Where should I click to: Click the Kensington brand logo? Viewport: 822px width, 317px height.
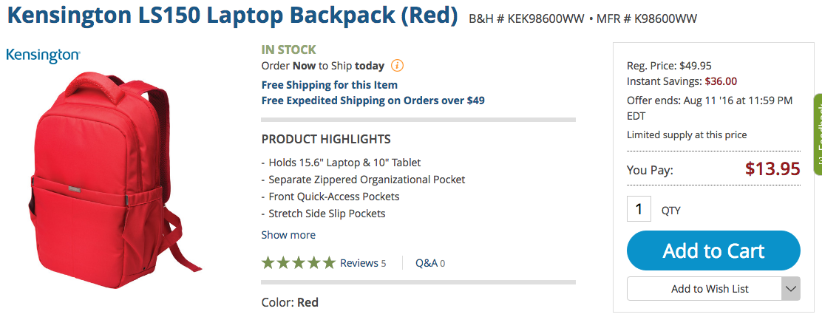tap(43, 55)
